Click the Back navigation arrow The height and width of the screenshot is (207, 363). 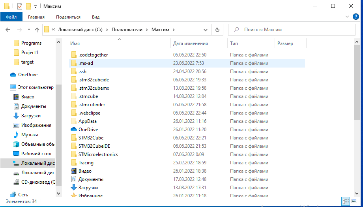tap(8, 30)
